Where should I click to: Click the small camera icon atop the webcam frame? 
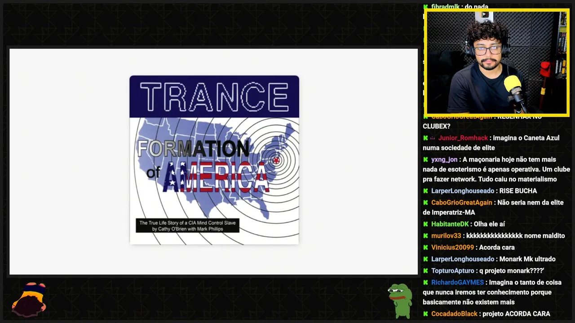485,14
